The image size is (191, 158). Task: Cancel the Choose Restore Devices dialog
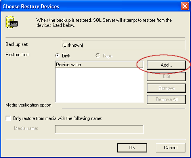(170, 148)
